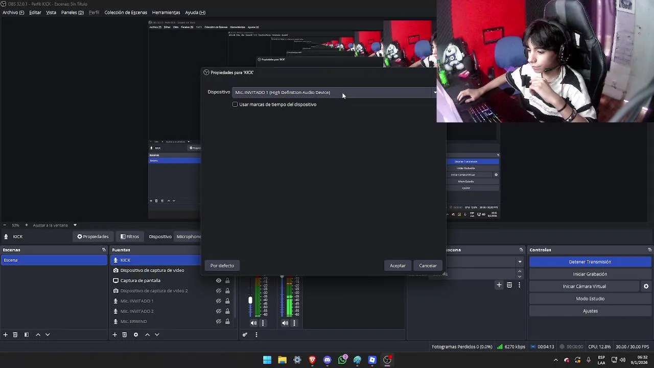Open the Dispositivo dropdown in the properties dialog
The height and width of the screenshot is (368, 654).
point(335,93)
